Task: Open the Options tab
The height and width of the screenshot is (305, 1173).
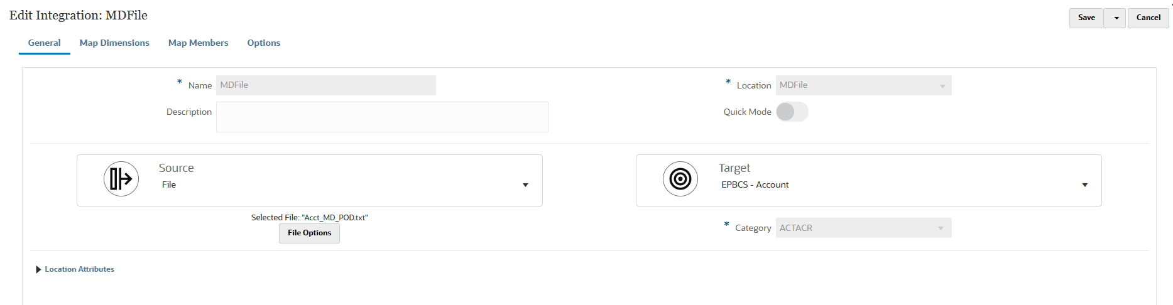Action: (263, 43)
